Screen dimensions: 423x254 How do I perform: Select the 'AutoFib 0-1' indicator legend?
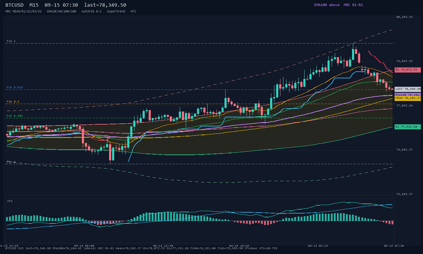(92, 11)
